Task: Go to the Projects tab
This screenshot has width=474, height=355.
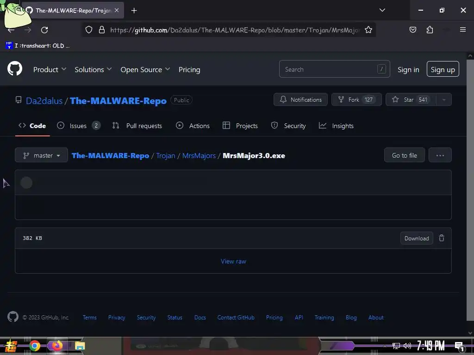Action: pos(240,126)
